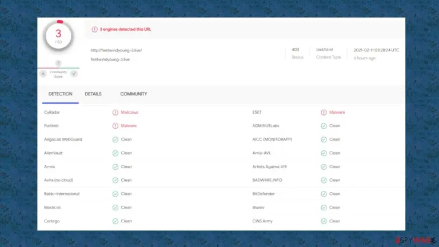Switch to the DETAILS tab
The image size is (439, 247).
point(93,94)
